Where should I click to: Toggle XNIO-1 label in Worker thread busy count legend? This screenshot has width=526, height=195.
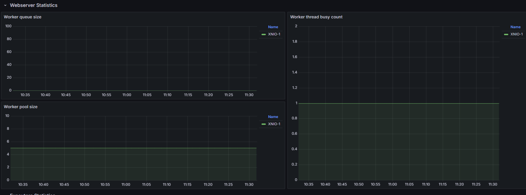click(516, 34)
